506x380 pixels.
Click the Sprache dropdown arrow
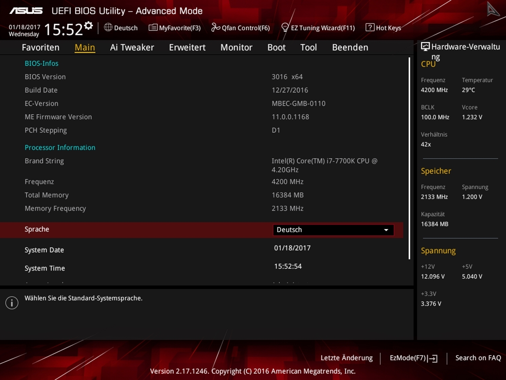(x=386, y=230)
